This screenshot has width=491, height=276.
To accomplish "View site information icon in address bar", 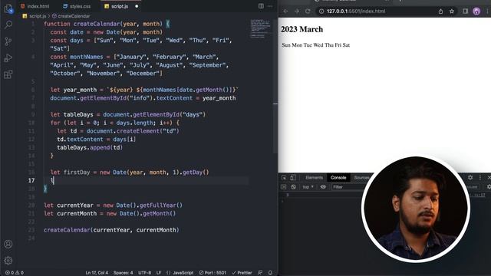I will tap(321, 11).
